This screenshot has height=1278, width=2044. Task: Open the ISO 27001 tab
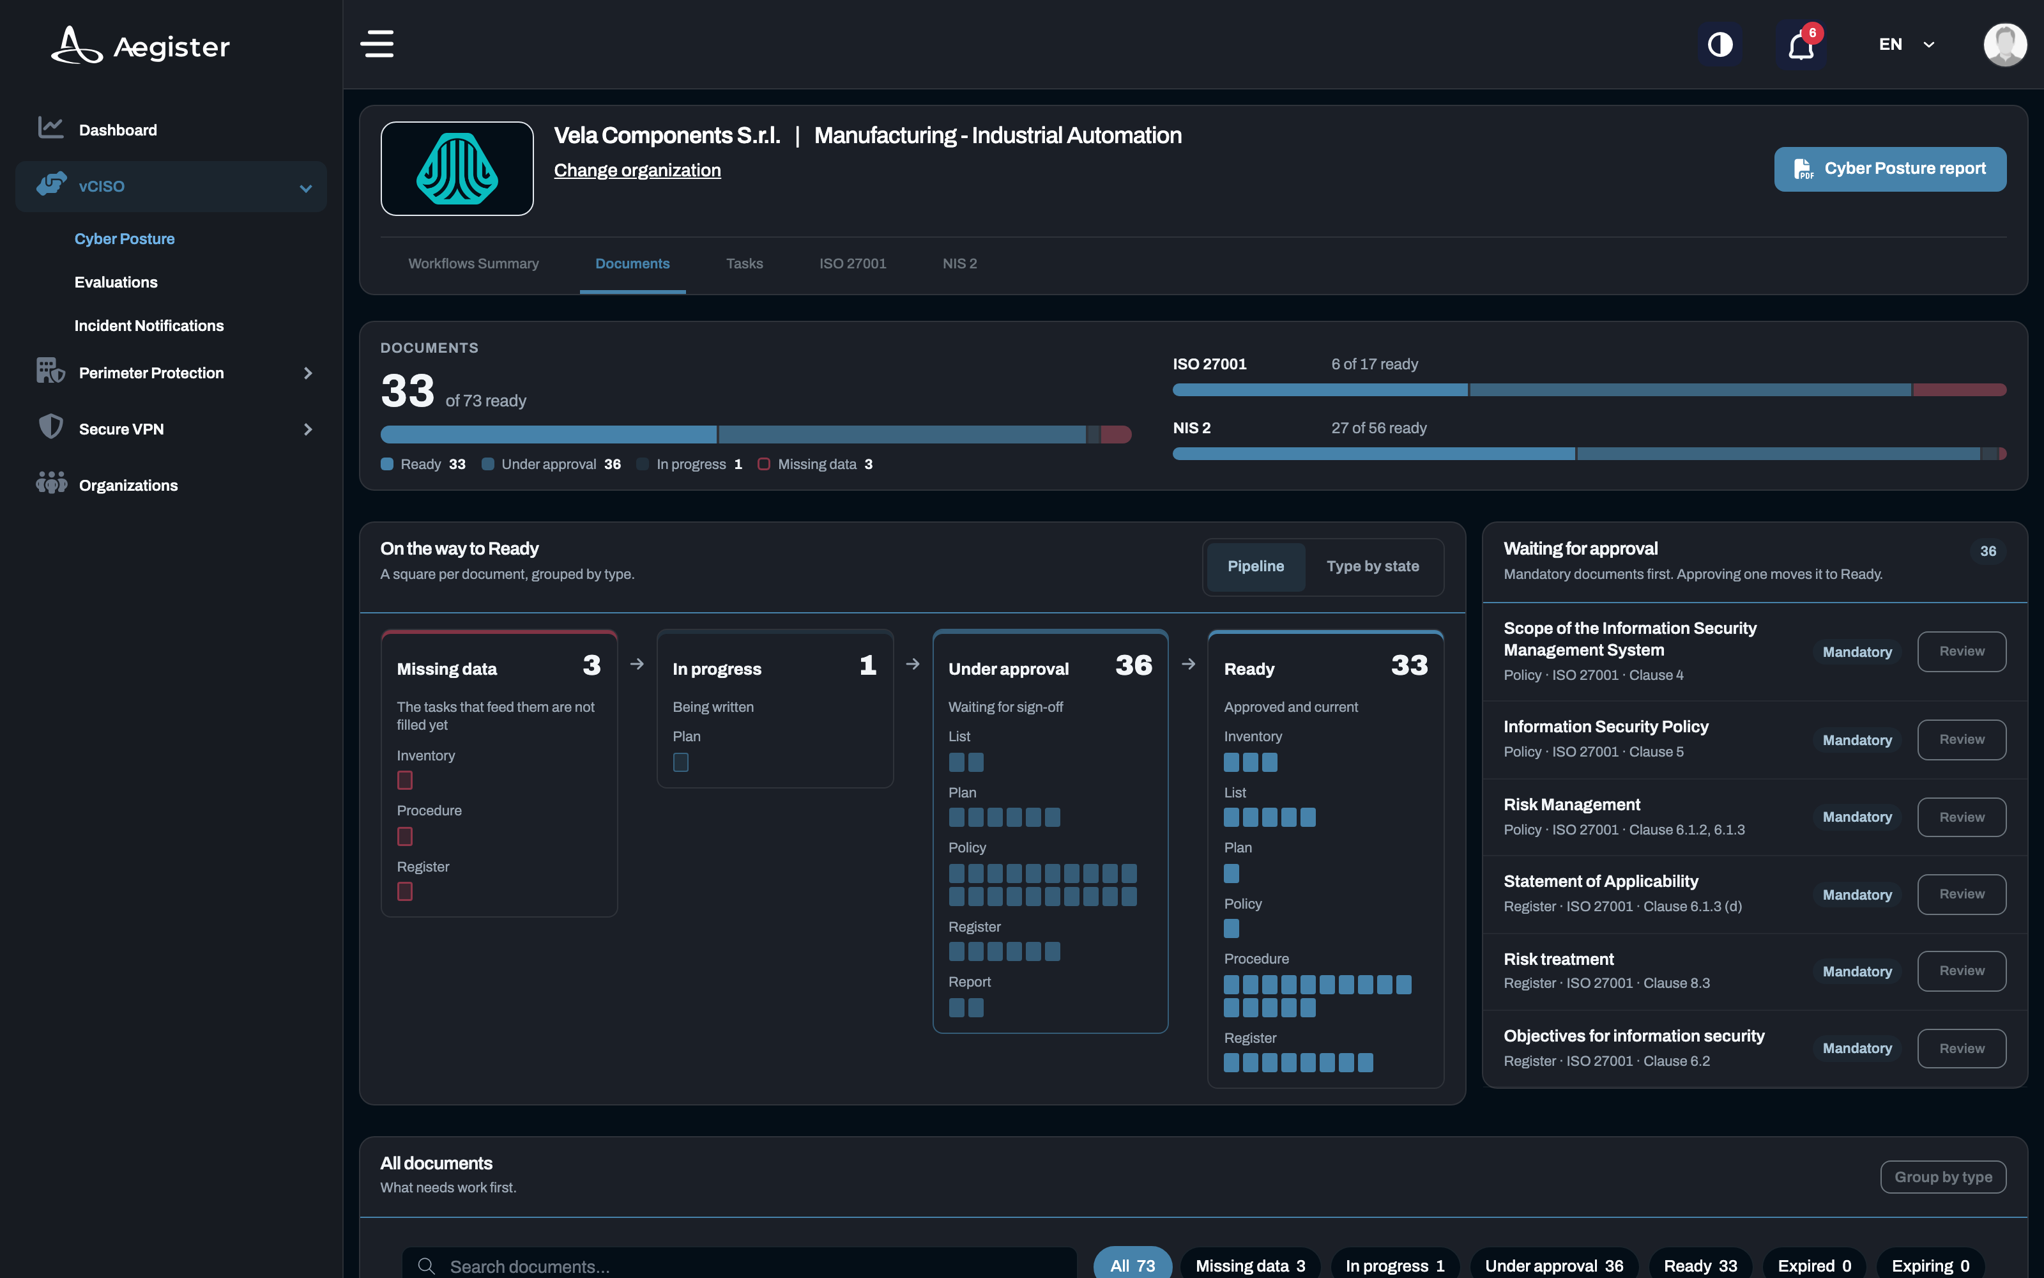click(x=852, y=264)
